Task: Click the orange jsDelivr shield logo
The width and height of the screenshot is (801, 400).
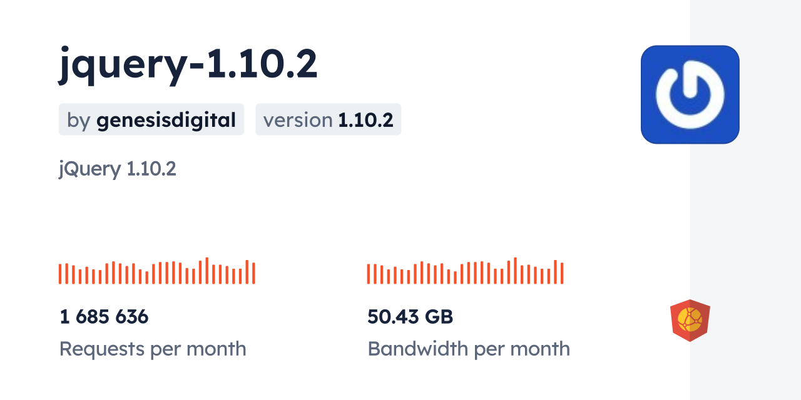Action: point(690,320)
